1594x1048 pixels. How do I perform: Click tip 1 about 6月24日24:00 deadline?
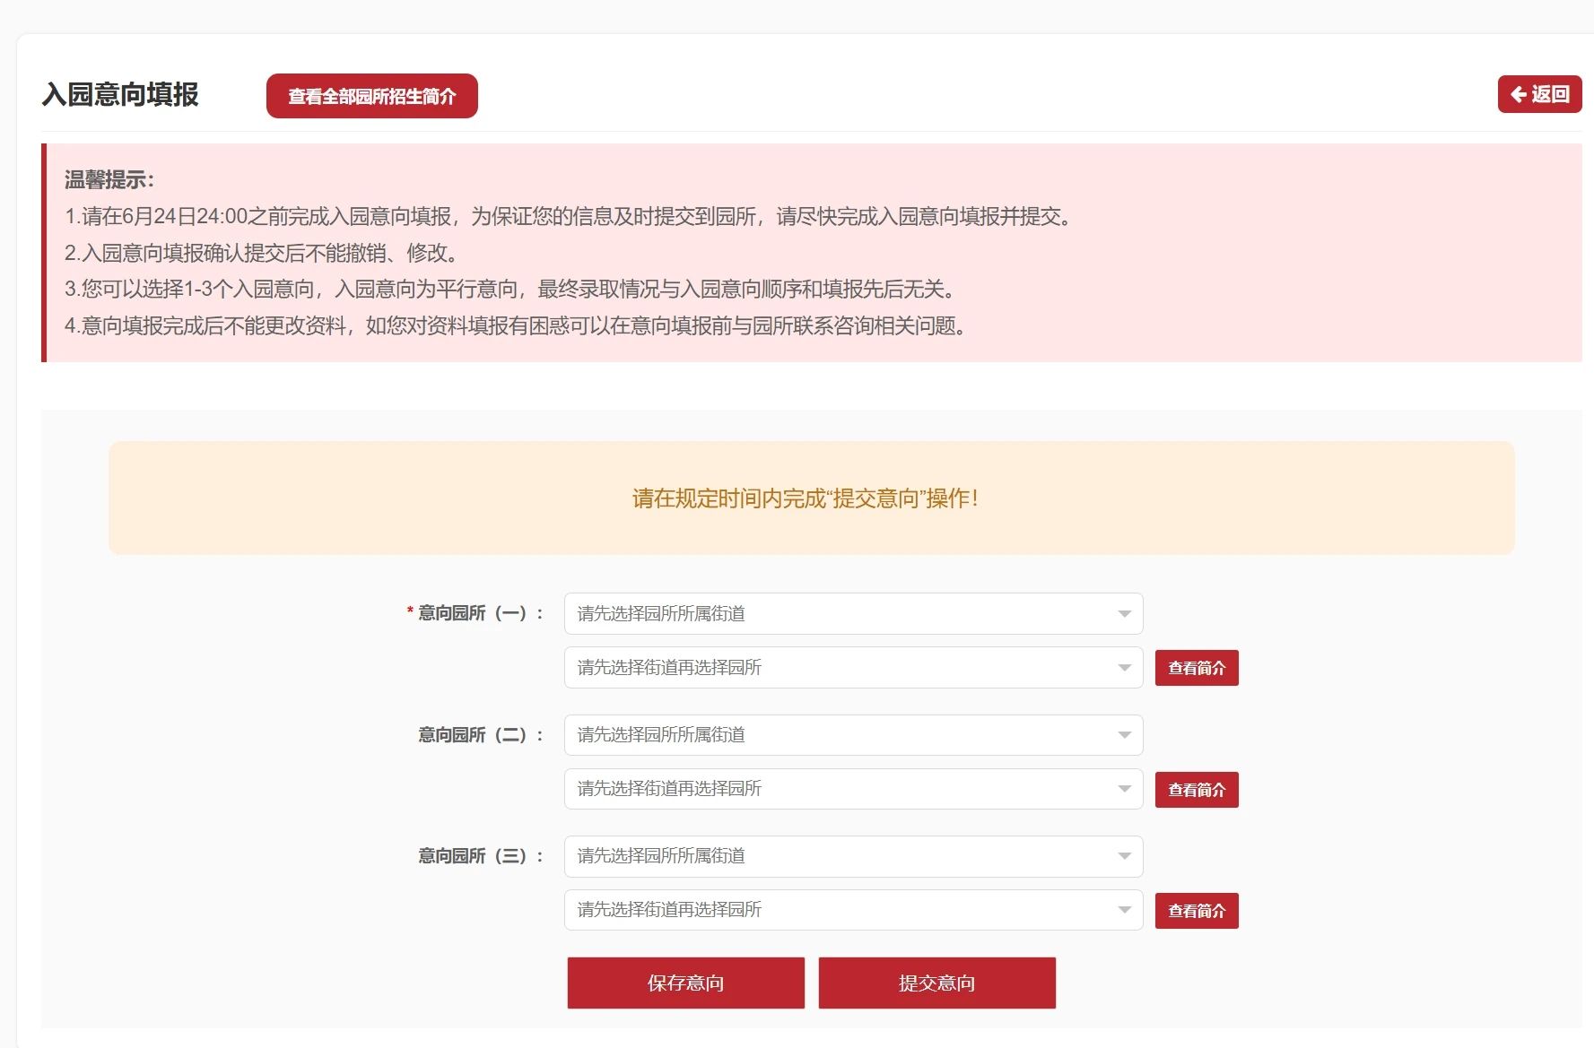[x=569, y=217]
